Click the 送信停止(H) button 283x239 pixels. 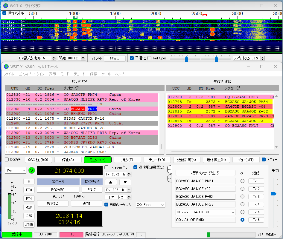[x=216, y=160]
